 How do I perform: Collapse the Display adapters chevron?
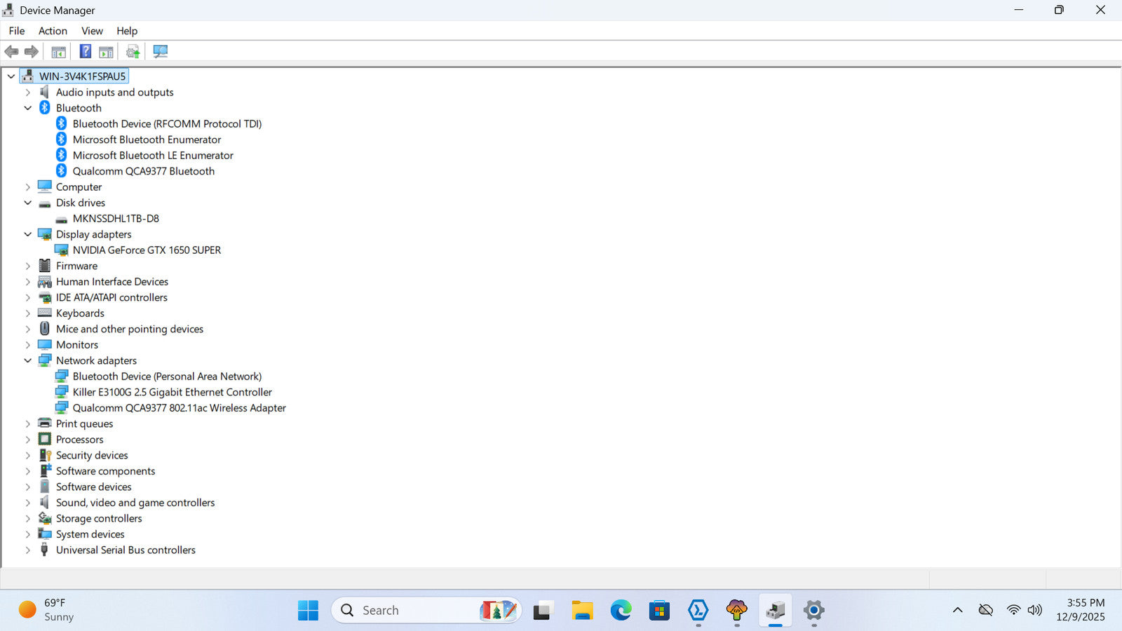(28, 234)
